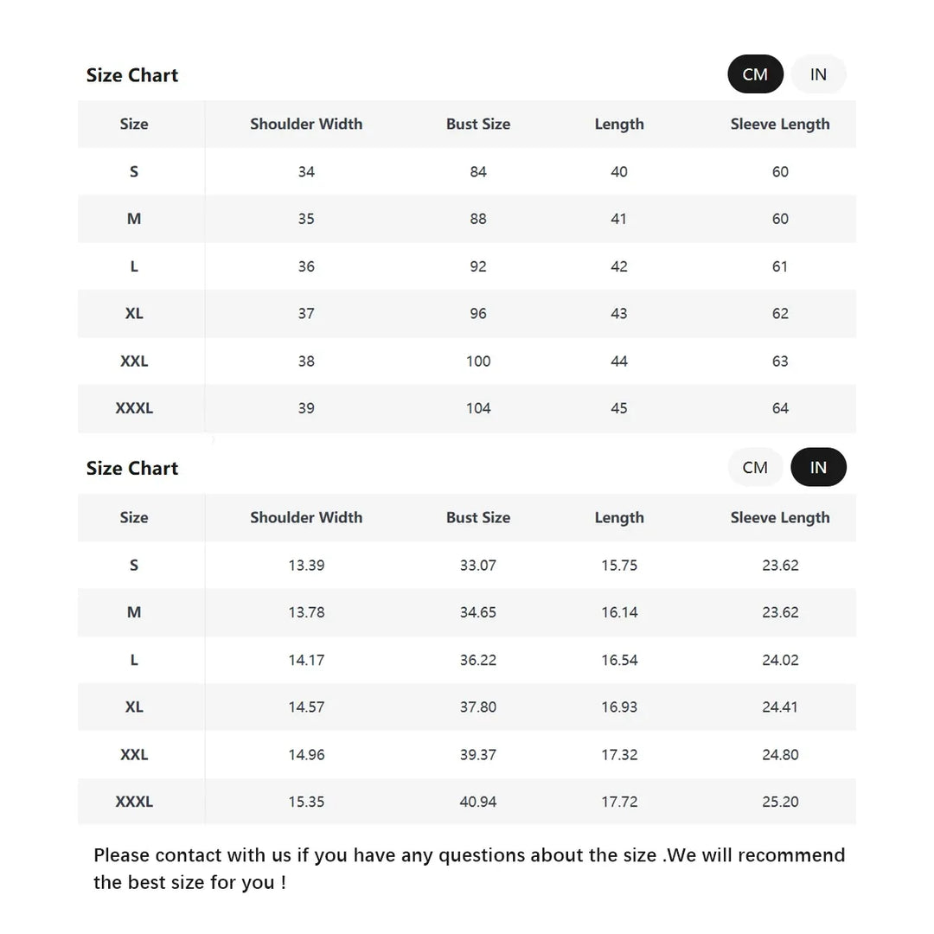Click the top Size Chart heading

pyautogui.click(x=132, y=75)
